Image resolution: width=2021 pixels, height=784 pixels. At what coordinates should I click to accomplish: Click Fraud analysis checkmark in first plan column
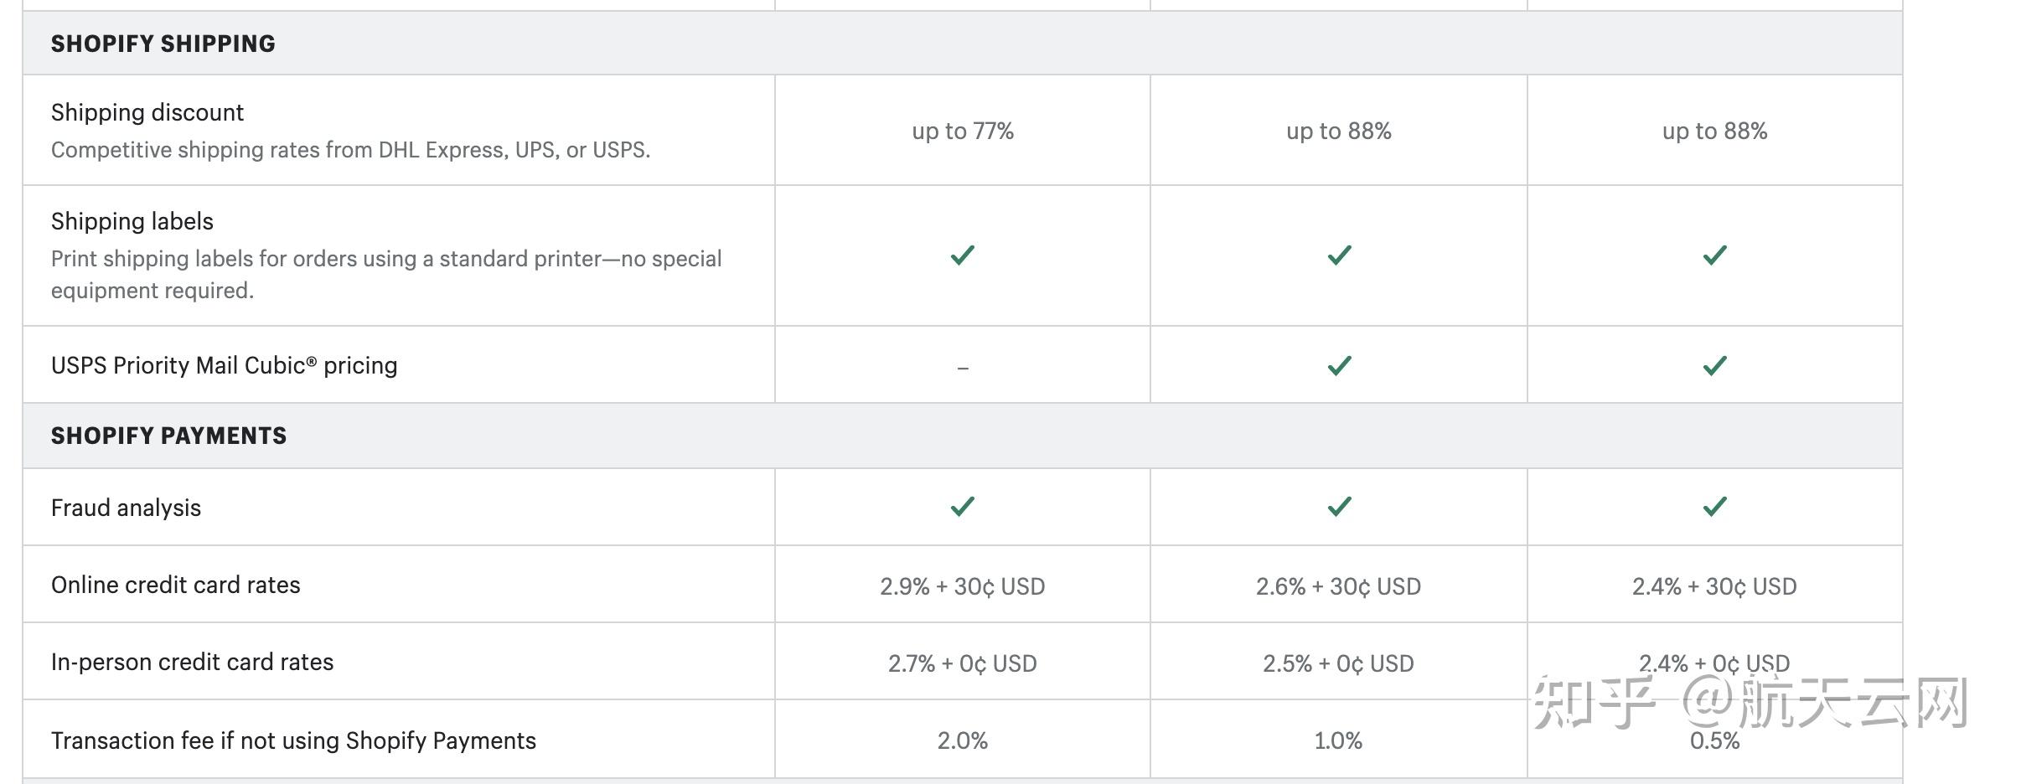[x=962, y=506]
